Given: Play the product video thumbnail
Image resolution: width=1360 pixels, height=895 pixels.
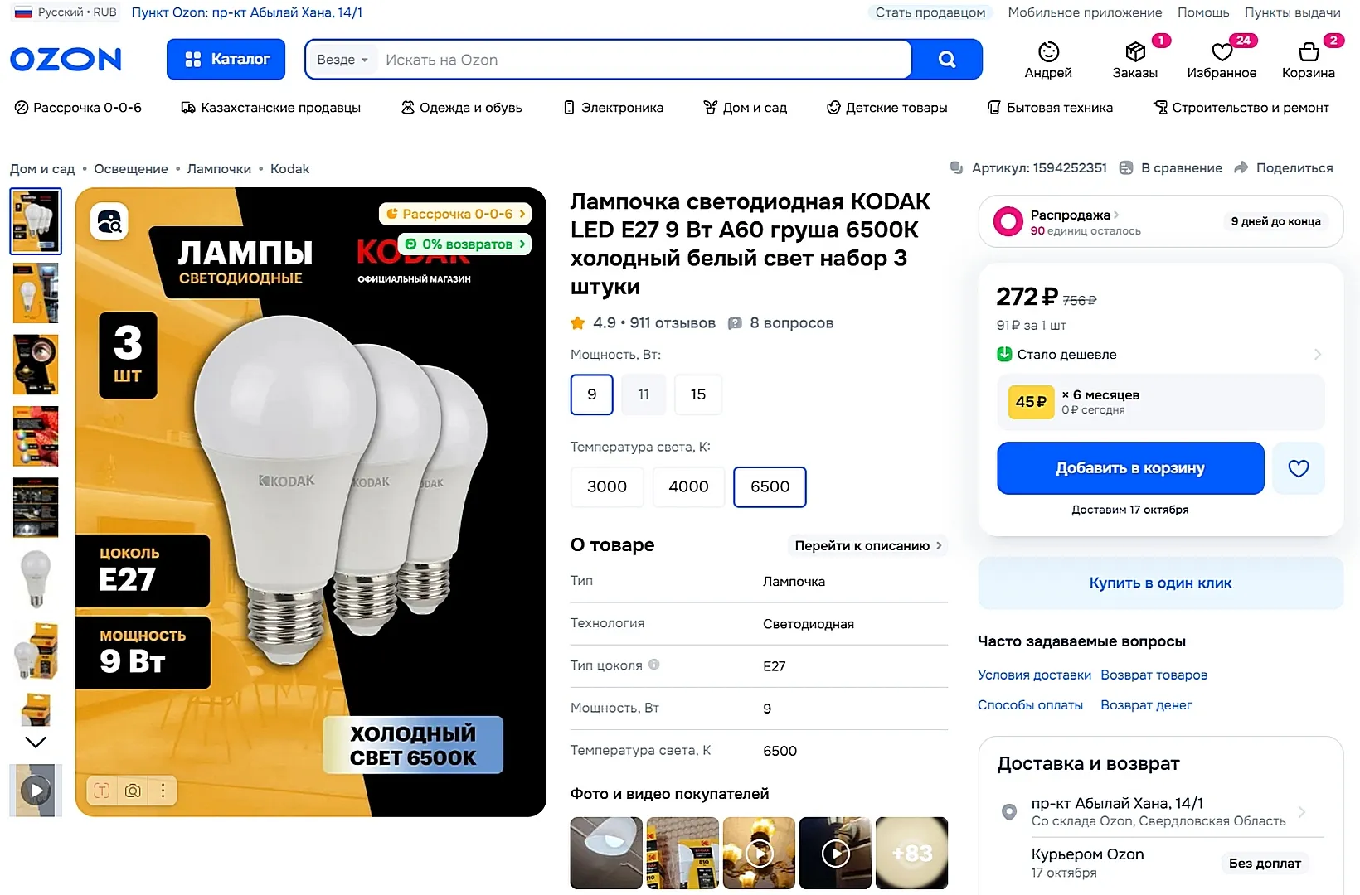Looking at the screenshot, I should coord(36,791).
